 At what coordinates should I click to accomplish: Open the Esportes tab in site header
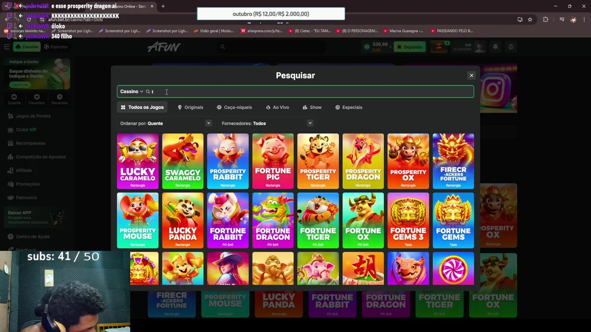[56, 47]
